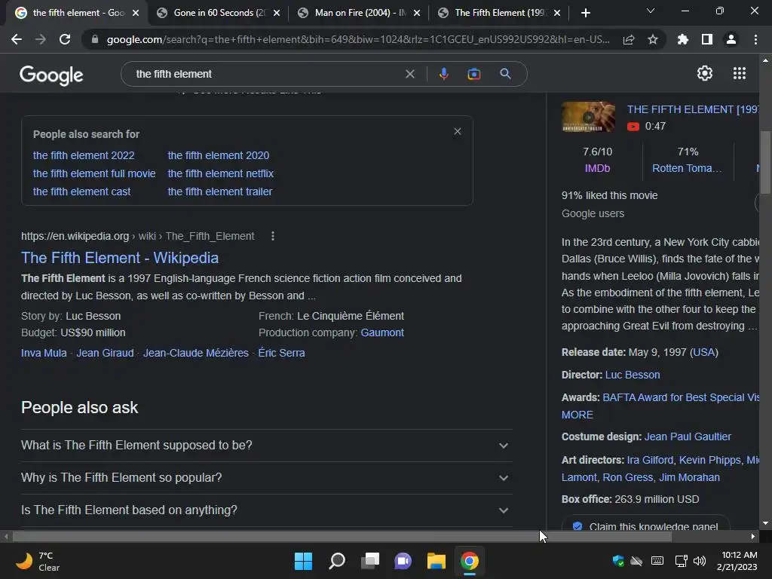
Task: Search for the fifth element trailer
Action: tap(220, 192)
